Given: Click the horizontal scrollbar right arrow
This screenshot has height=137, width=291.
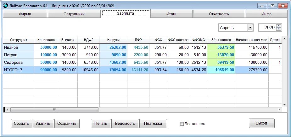Looking at the screenshot, I should tap(279, 109).
